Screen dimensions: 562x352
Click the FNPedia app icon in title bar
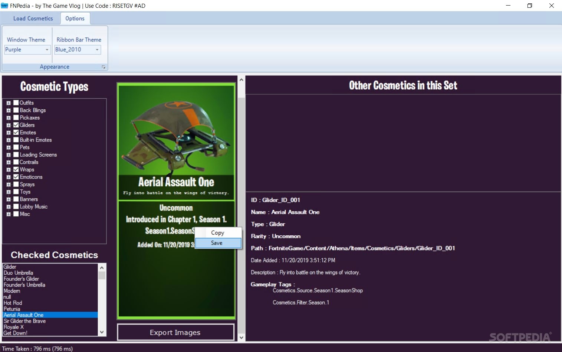coord(4,6)
